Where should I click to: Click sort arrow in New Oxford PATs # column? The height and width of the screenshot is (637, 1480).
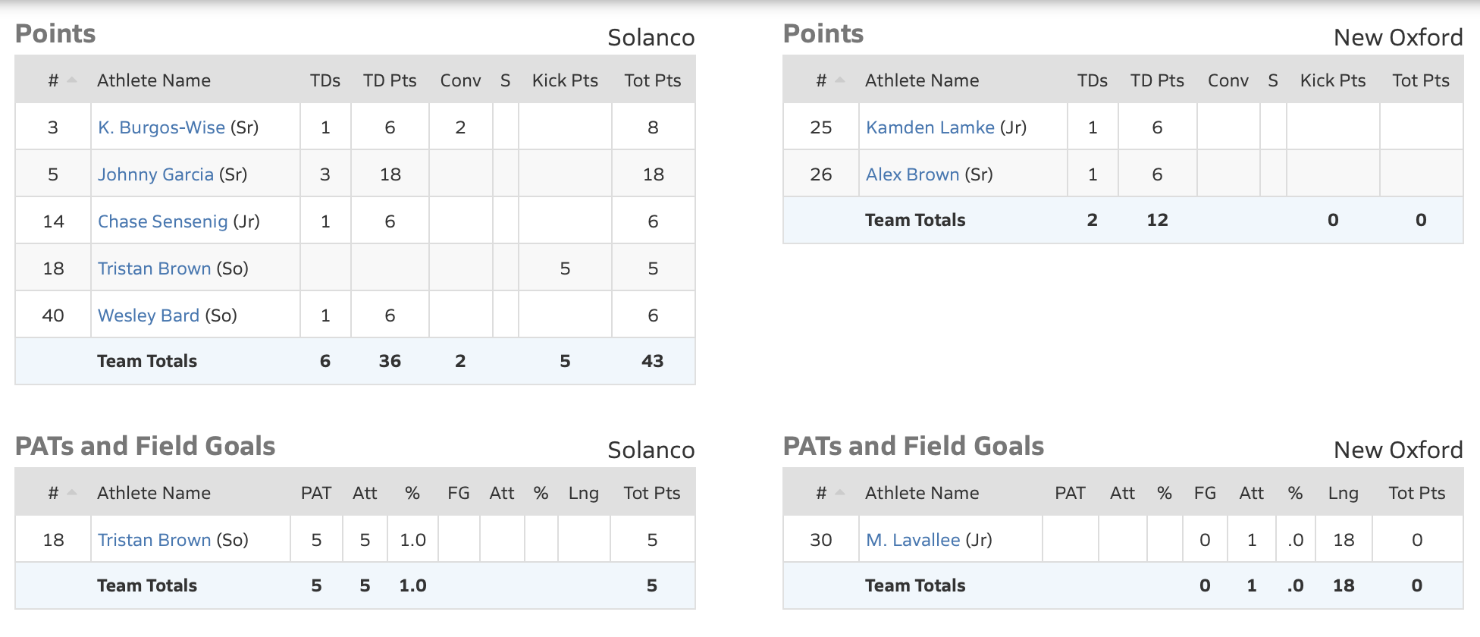click(840, 492)
